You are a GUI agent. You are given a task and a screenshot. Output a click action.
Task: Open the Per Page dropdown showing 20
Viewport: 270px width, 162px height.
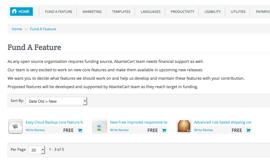(x=37, y=150)
